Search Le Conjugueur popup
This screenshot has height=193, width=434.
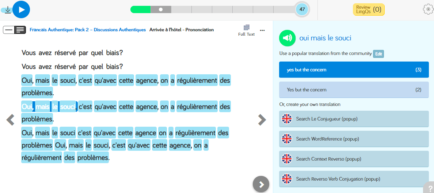point(353,119)
